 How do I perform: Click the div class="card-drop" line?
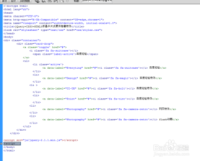coord(35,44)
